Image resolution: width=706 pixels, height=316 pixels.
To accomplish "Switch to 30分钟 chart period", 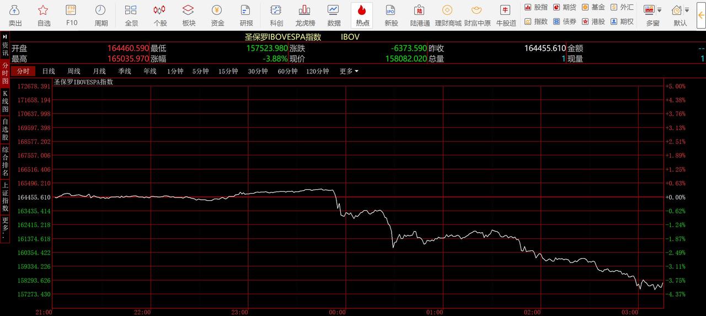I will coord(258,71).
